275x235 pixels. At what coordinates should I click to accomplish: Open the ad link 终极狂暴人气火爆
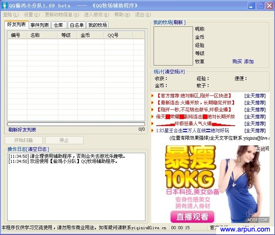tap(196, 123)
